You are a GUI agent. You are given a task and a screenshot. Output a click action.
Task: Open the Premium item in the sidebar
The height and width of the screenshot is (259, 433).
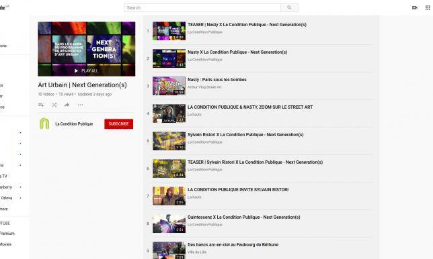[7, 234]
